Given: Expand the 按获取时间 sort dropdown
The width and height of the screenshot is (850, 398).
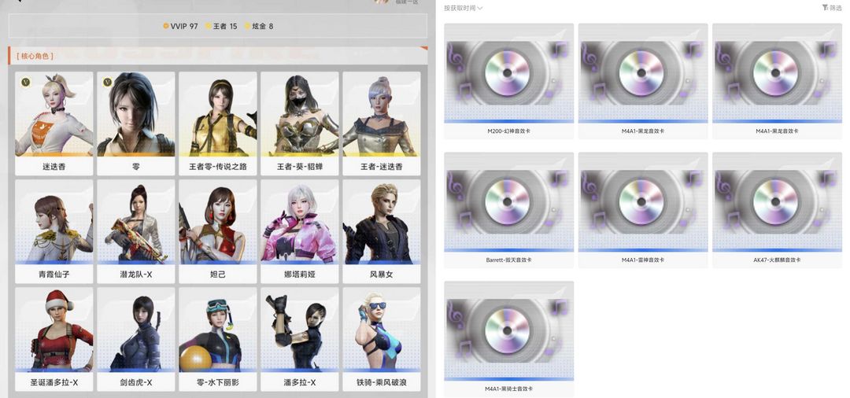Looking at the screenshot, I should coord(463,8).
